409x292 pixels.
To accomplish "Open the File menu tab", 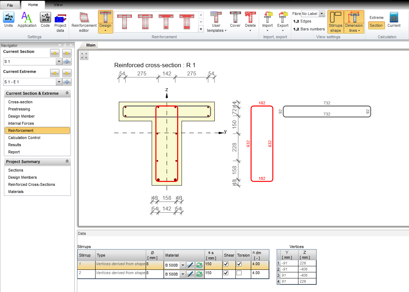I will click(x=10, y=5).
